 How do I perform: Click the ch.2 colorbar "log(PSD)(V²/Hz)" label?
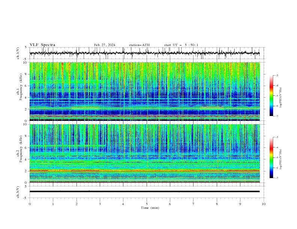click(280, 159)
